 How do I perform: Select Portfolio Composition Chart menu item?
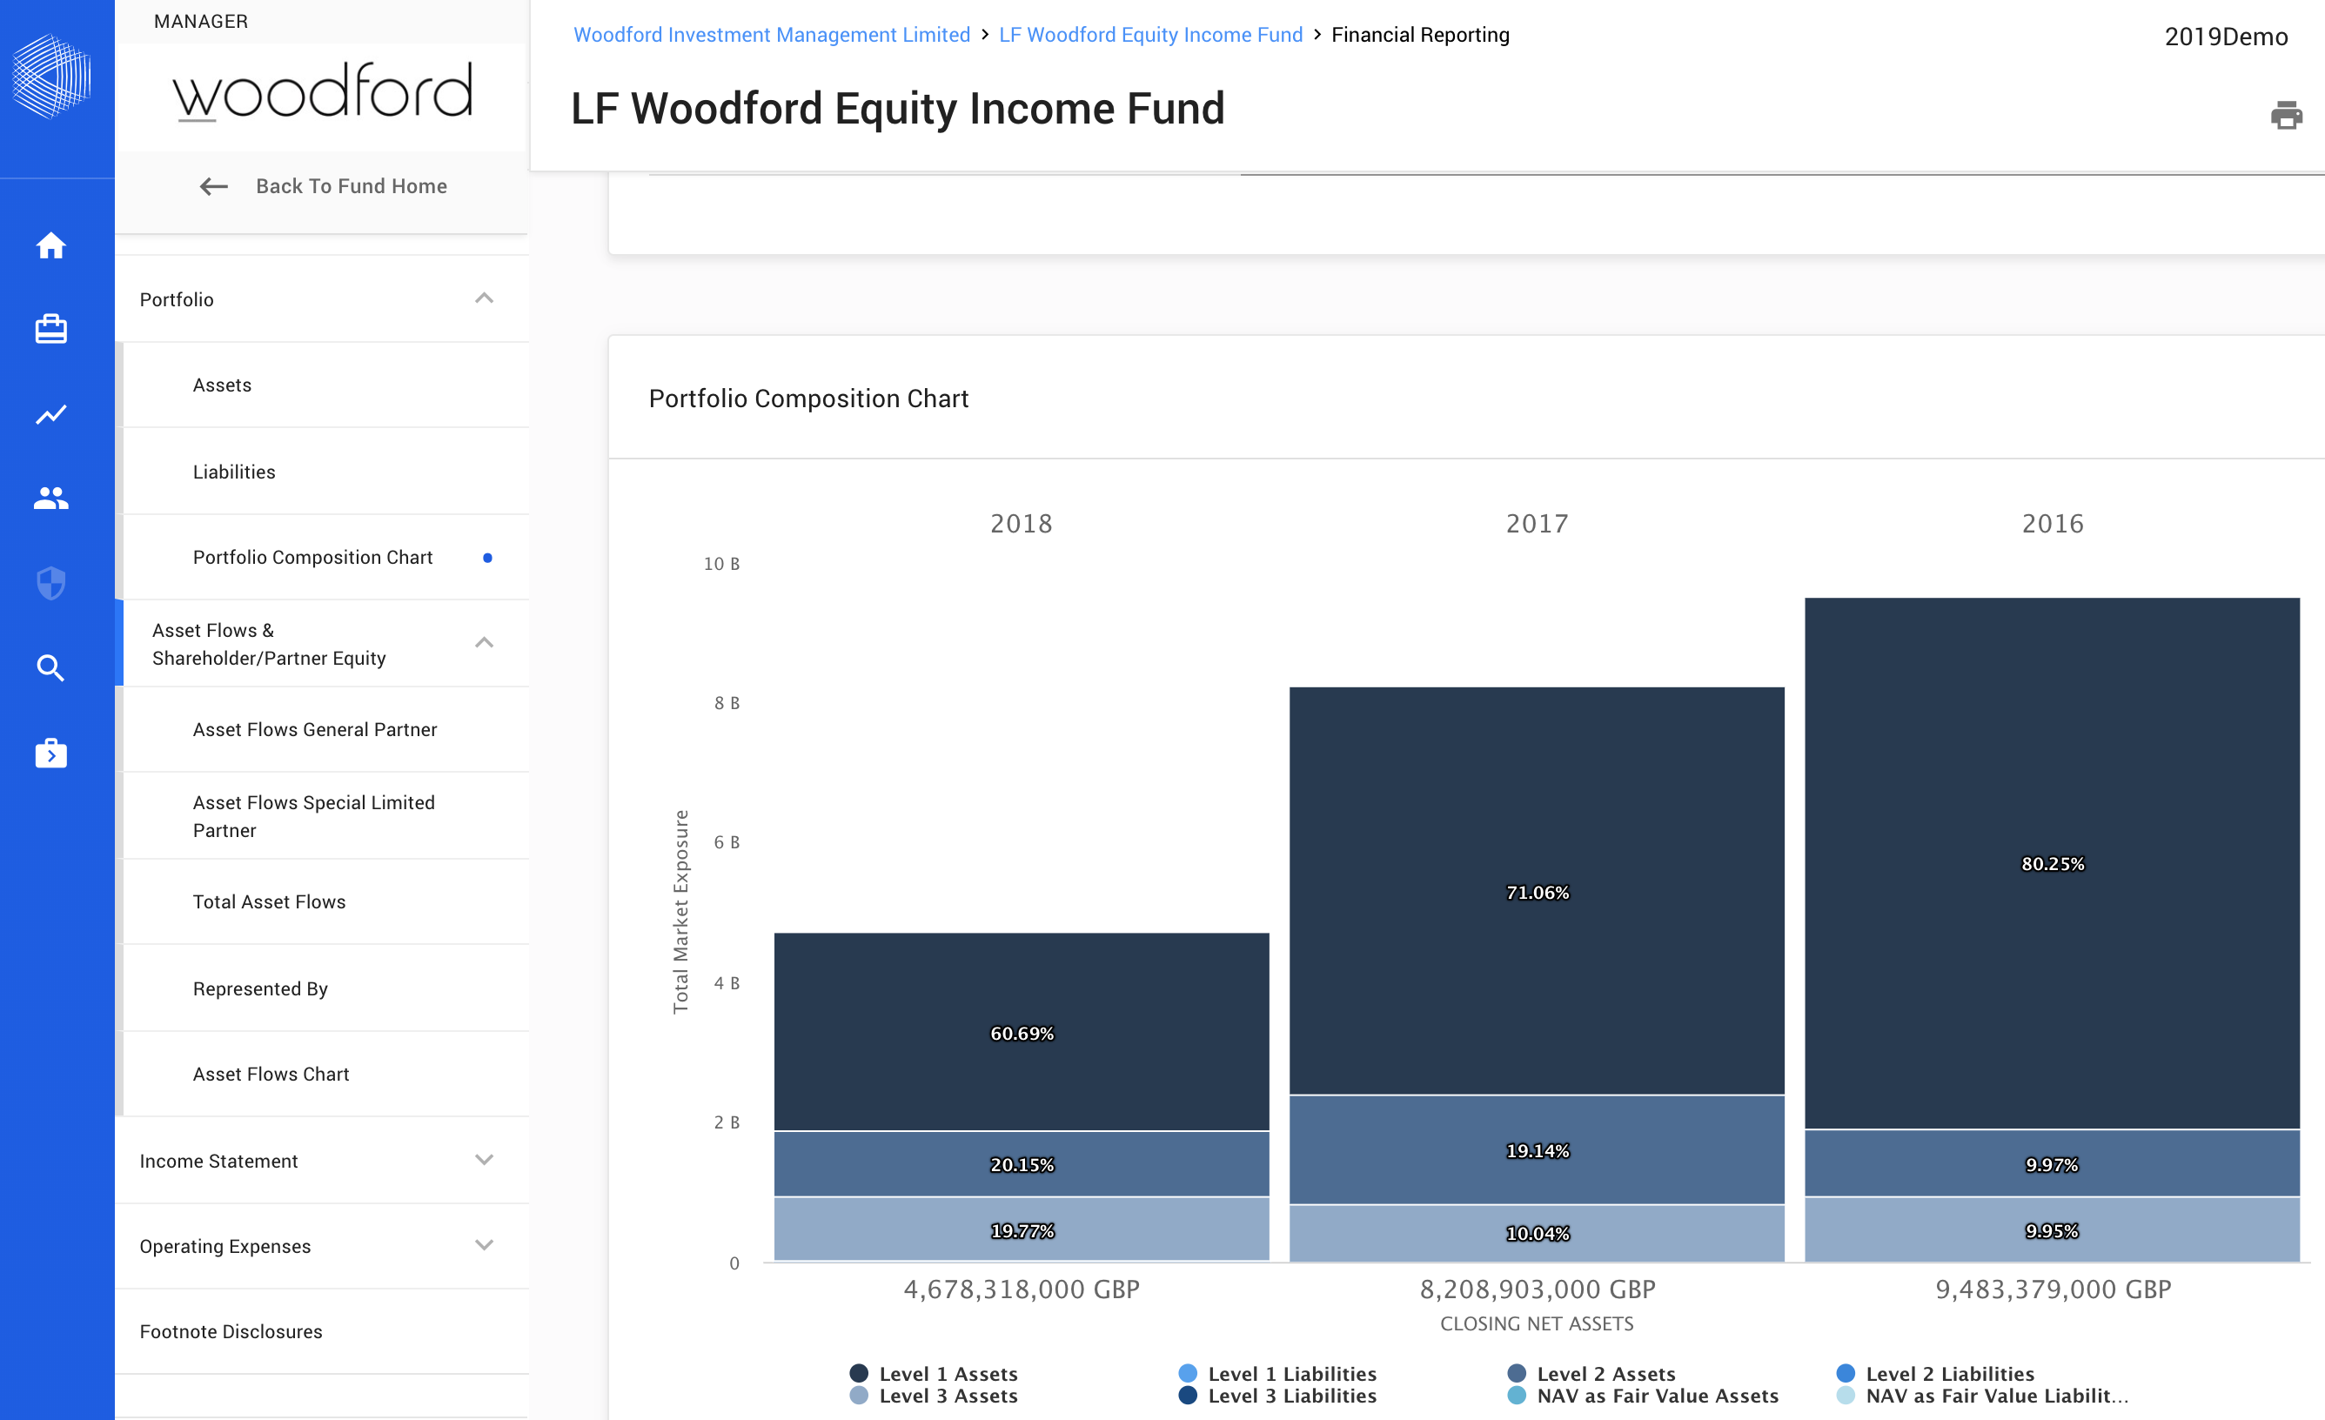pos(325,558)
